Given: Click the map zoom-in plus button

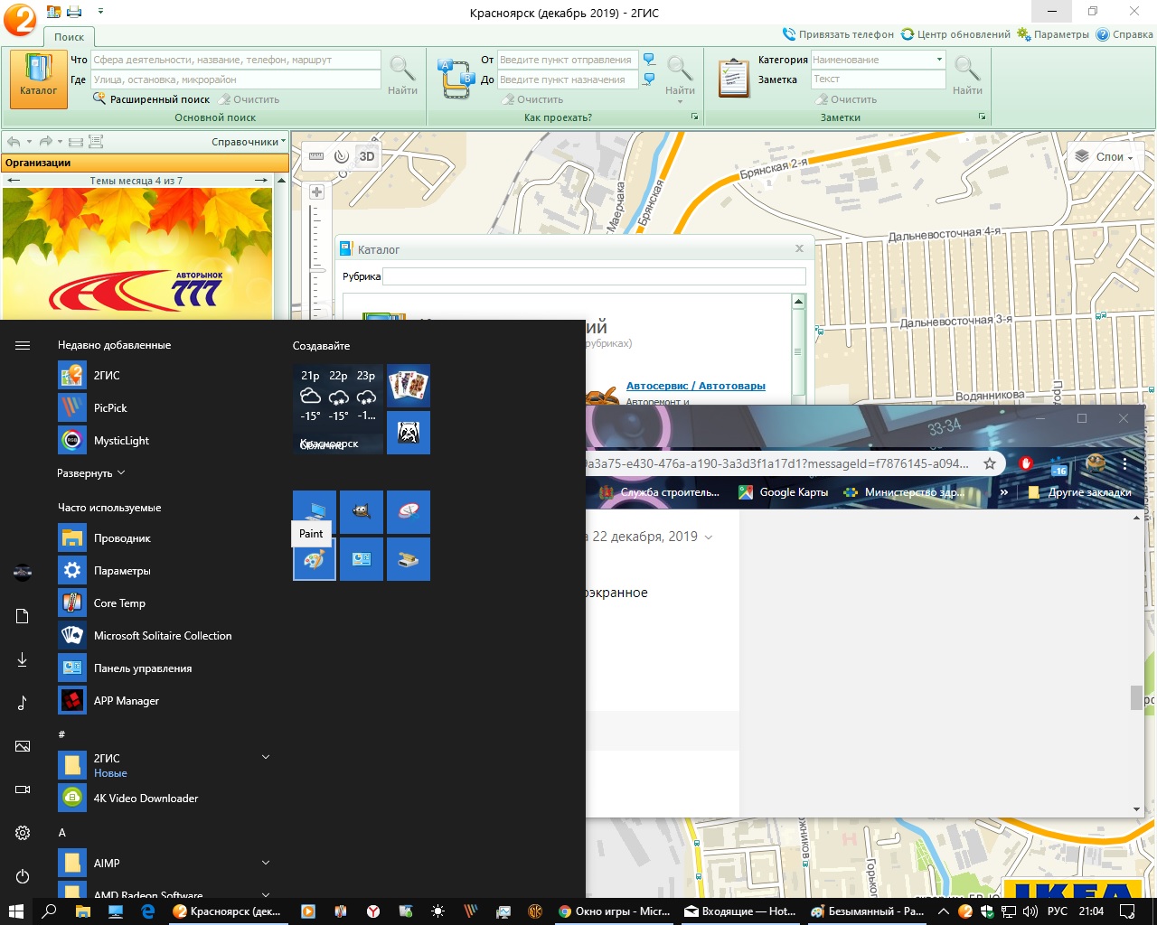Looking at the screenshot, I should tap(316, 192).
